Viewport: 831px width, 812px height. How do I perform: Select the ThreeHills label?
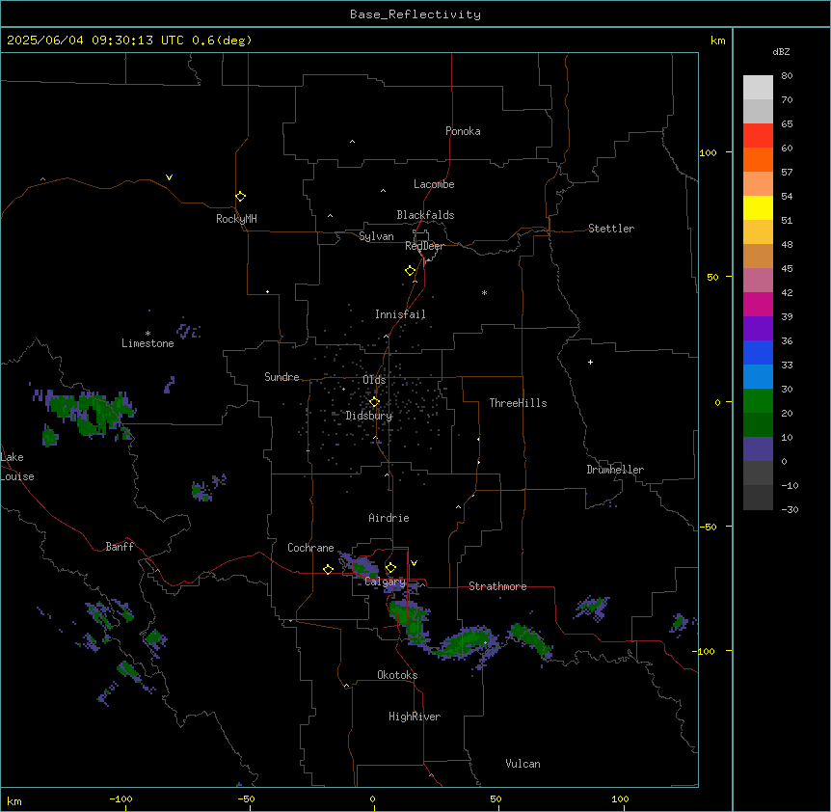point(518,403)
